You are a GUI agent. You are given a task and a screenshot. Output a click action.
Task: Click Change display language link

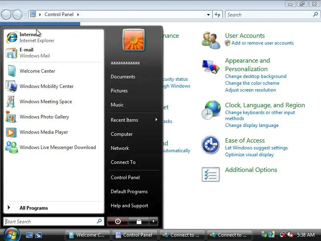click(x=252, y=125)
